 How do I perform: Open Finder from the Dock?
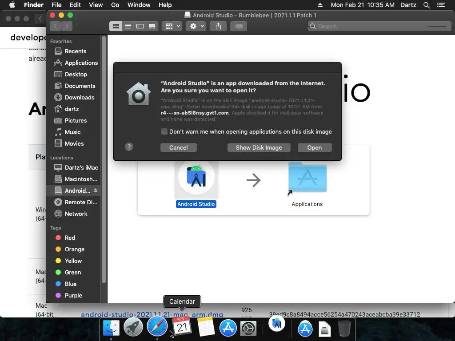click(x=111, y=328)
